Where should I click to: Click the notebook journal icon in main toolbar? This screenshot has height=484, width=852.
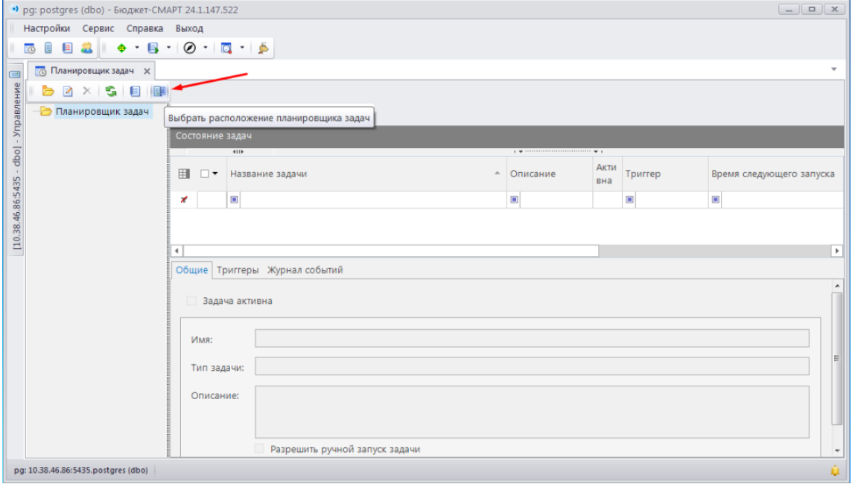pos(67,48)
